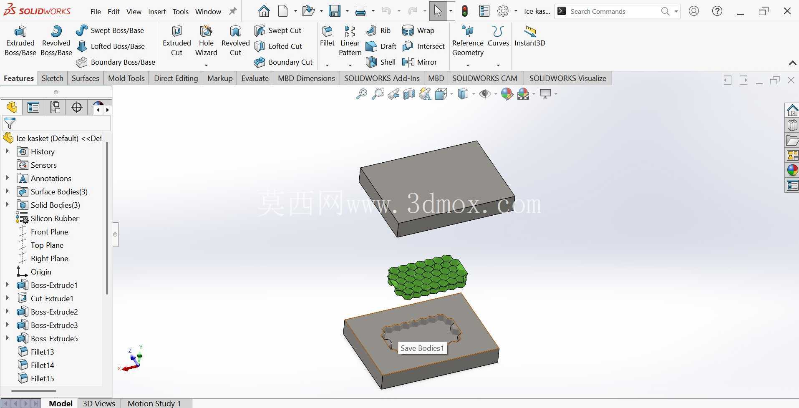Toggle Instant3D mode
Screen dimensions: 799x408
[x=529, y=36]
